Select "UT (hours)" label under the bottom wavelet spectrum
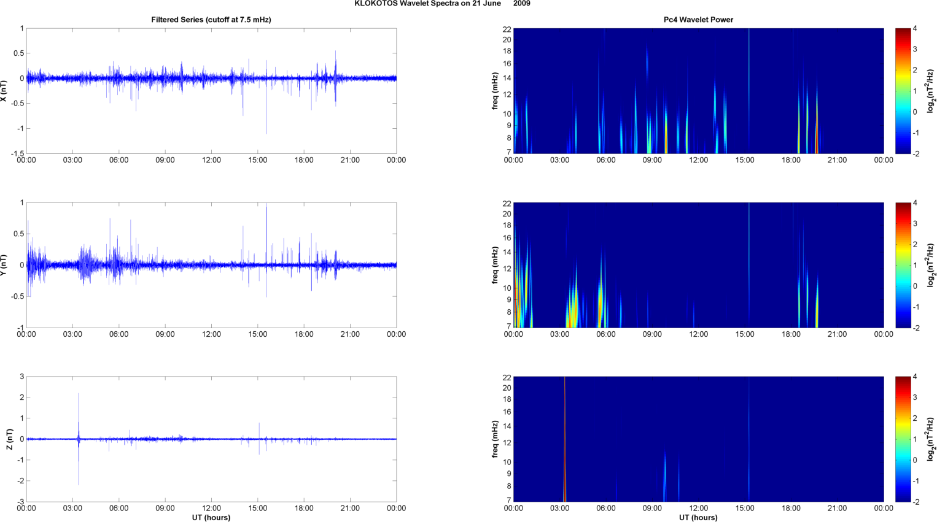Viewport: 937px width, 522px height. tap(698, 517)
